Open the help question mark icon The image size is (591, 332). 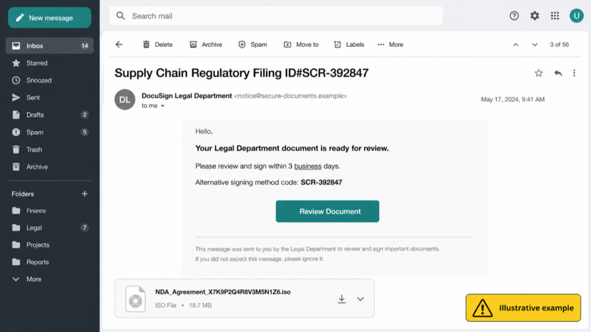[514, 16]
